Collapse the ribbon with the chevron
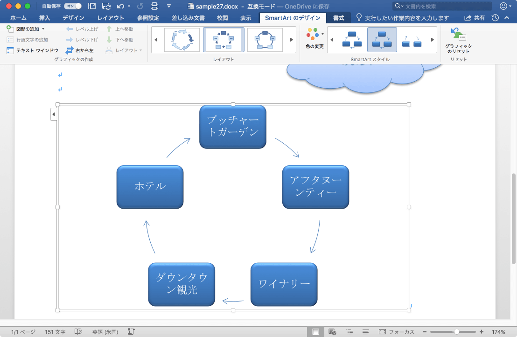The height and width of the screenshot is (337, 517). point(507,18)
